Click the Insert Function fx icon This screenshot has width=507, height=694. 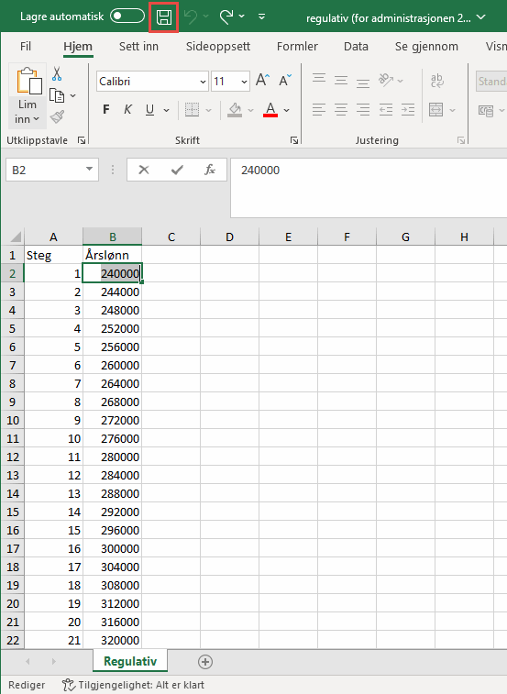pyautogui.click(x=209, y=170)
